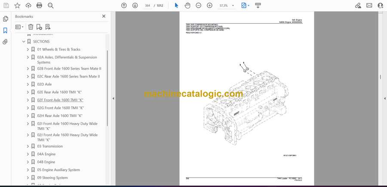Open bookmarks options menu dropdown
This screenshot has width=387, height=187.
pyautogui.click(x=19, y=27)
